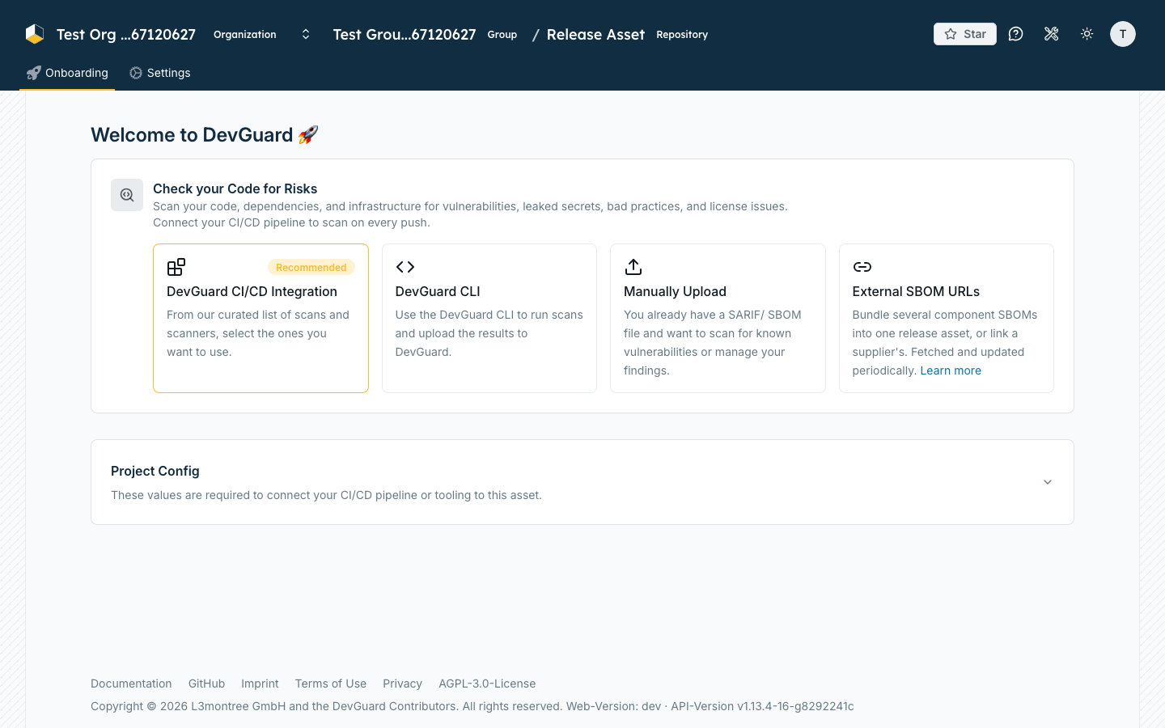Image resolution: width=1165 pixels, height=728 pixels.
Task: Select the External SBOM URLs card
Action: 947,318
